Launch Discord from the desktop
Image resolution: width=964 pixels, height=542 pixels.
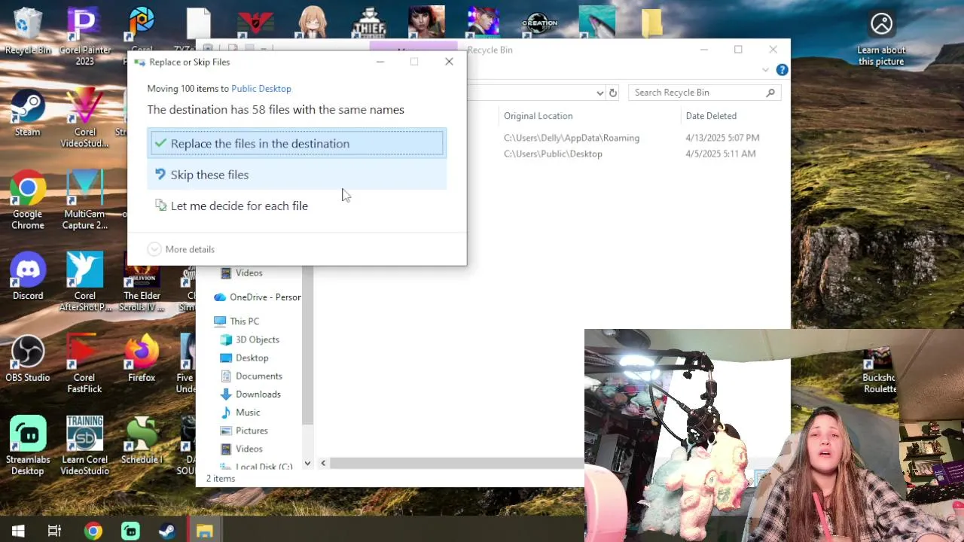(x=28, y=276)
